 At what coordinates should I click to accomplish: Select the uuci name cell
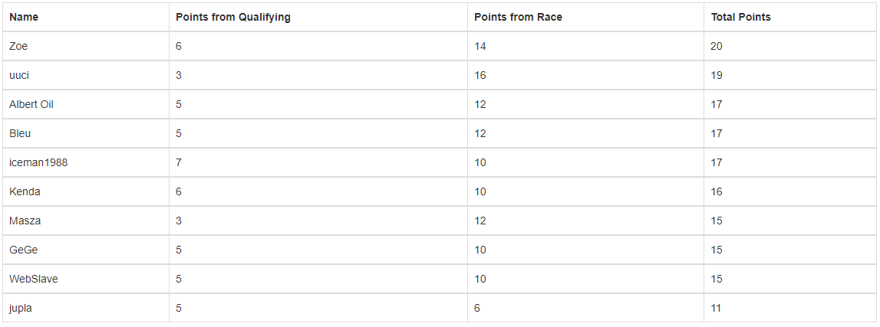coord(18,75)
